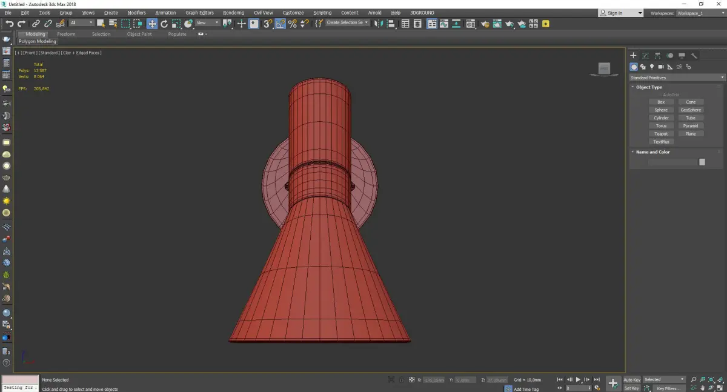Toggle Angle Snap in the toolbar

[280, 24]
